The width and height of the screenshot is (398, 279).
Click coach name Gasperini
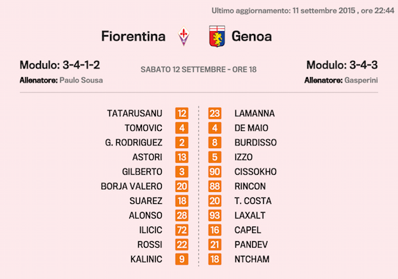tap(362, 80)
